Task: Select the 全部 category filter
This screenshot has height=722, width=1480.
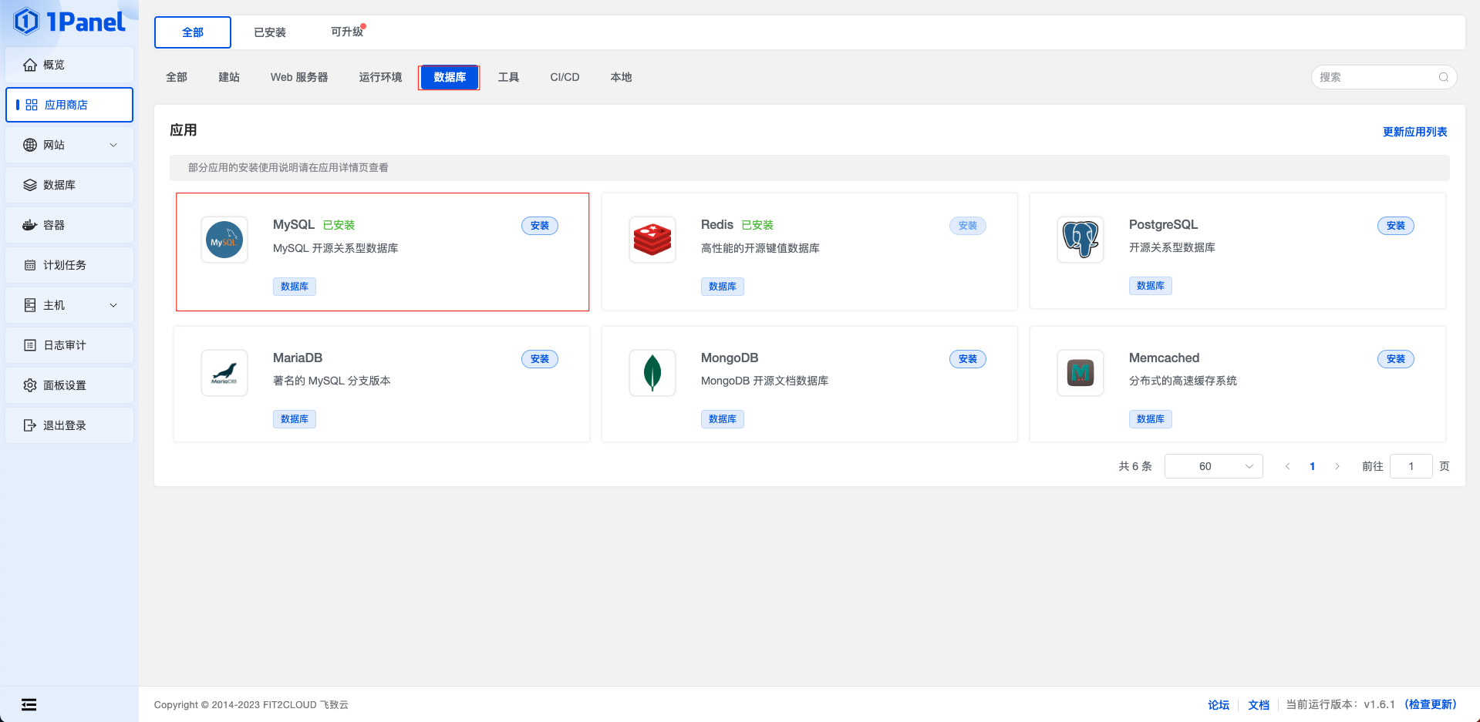Action: click(x=177, y=77)
